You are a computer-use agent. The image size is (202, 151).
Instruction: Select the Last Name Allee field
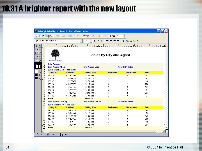pyautogui.click(x=56, y=67)
